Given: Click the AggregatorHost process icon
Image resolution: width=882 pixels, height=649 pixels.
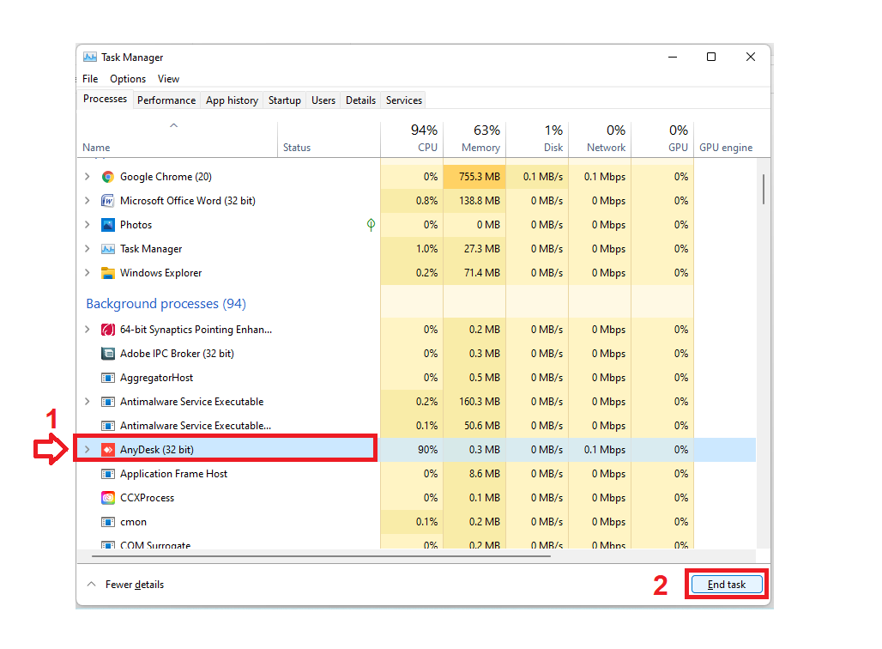Looking at the screenshot, I should click(x=107, y=378).
